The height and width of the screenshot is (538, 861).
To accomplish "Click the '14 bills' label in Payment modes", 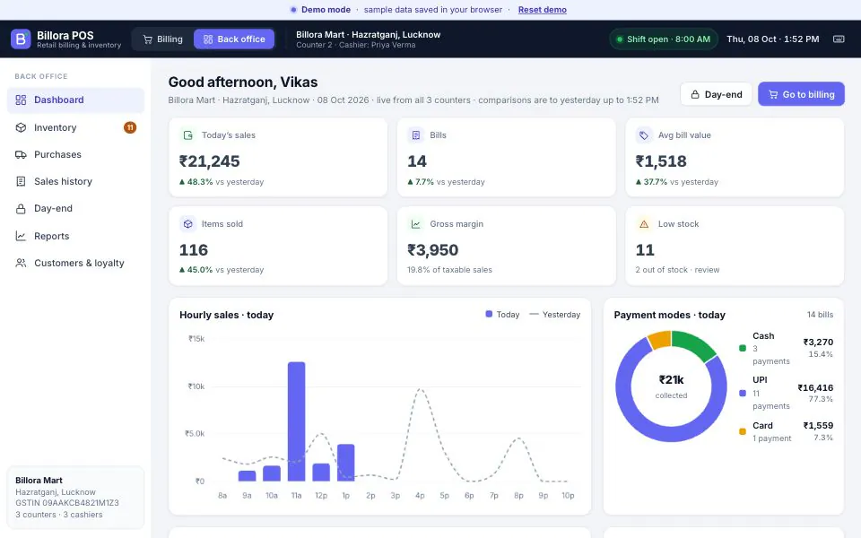I will (x=820, y=315).
